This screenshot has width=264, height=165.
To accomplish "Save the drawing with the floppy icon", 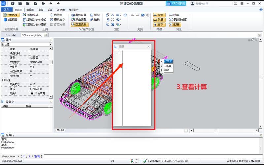I will [x=28, y=3].
